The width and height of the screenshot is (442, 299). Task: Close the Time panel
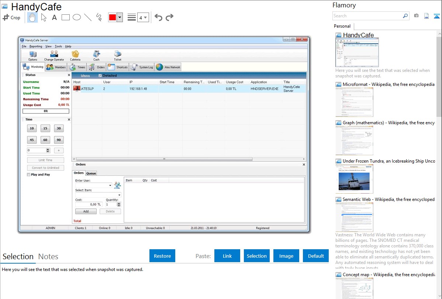[69, 119]
